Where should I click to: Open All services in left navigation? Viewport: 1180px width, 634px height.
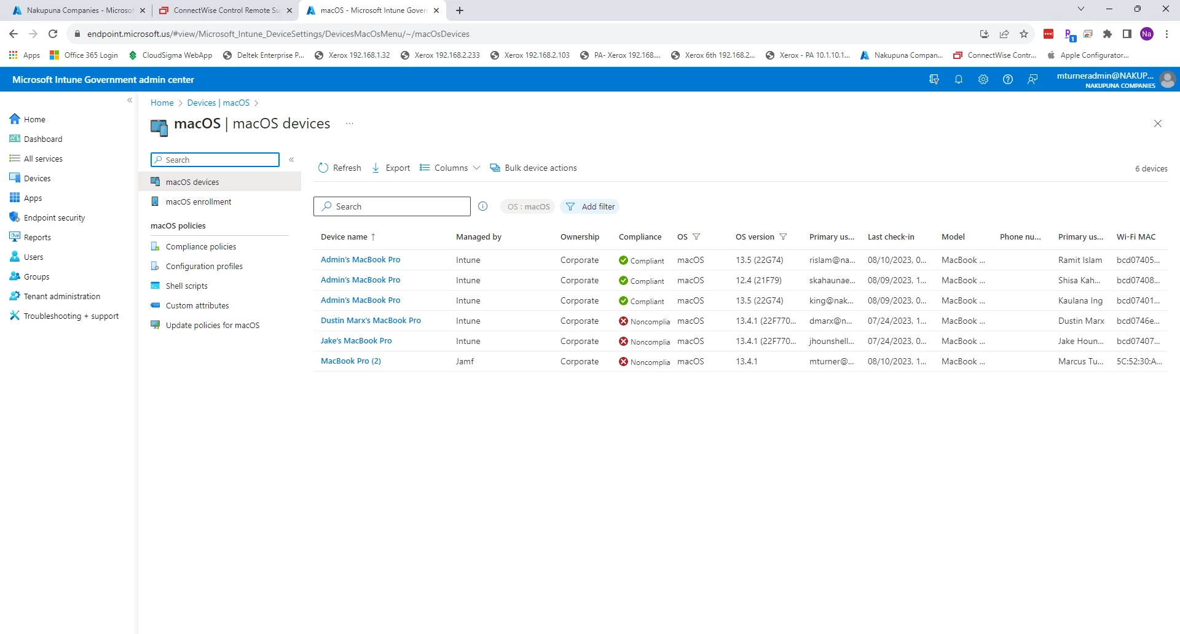tap(36, 158)
